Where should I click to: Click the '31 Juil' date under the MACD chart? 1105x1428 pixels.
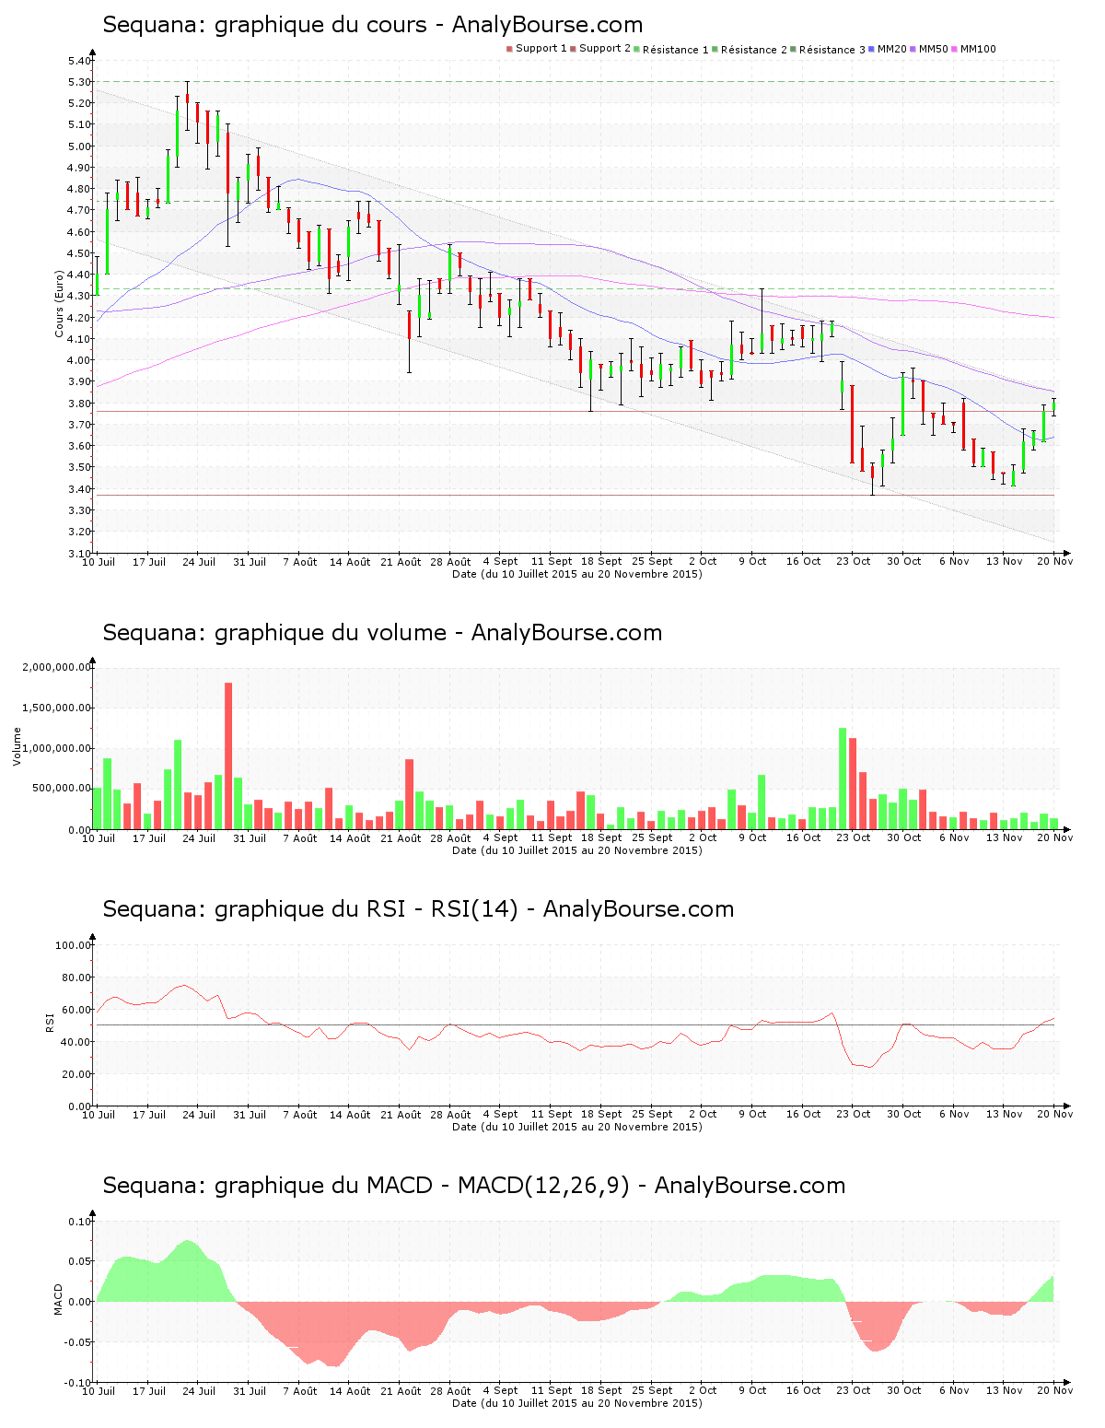pos(250,1390)
